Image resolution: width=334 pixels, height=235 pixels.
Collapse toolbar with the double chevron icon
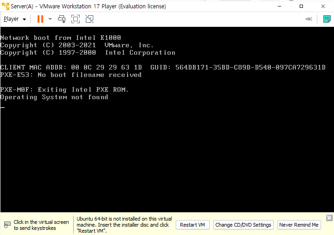point(309,19)
